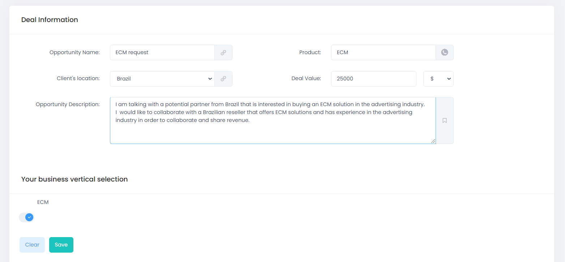
Task: Open the Client's location dropdown showing Brazil
Action: 162,79
